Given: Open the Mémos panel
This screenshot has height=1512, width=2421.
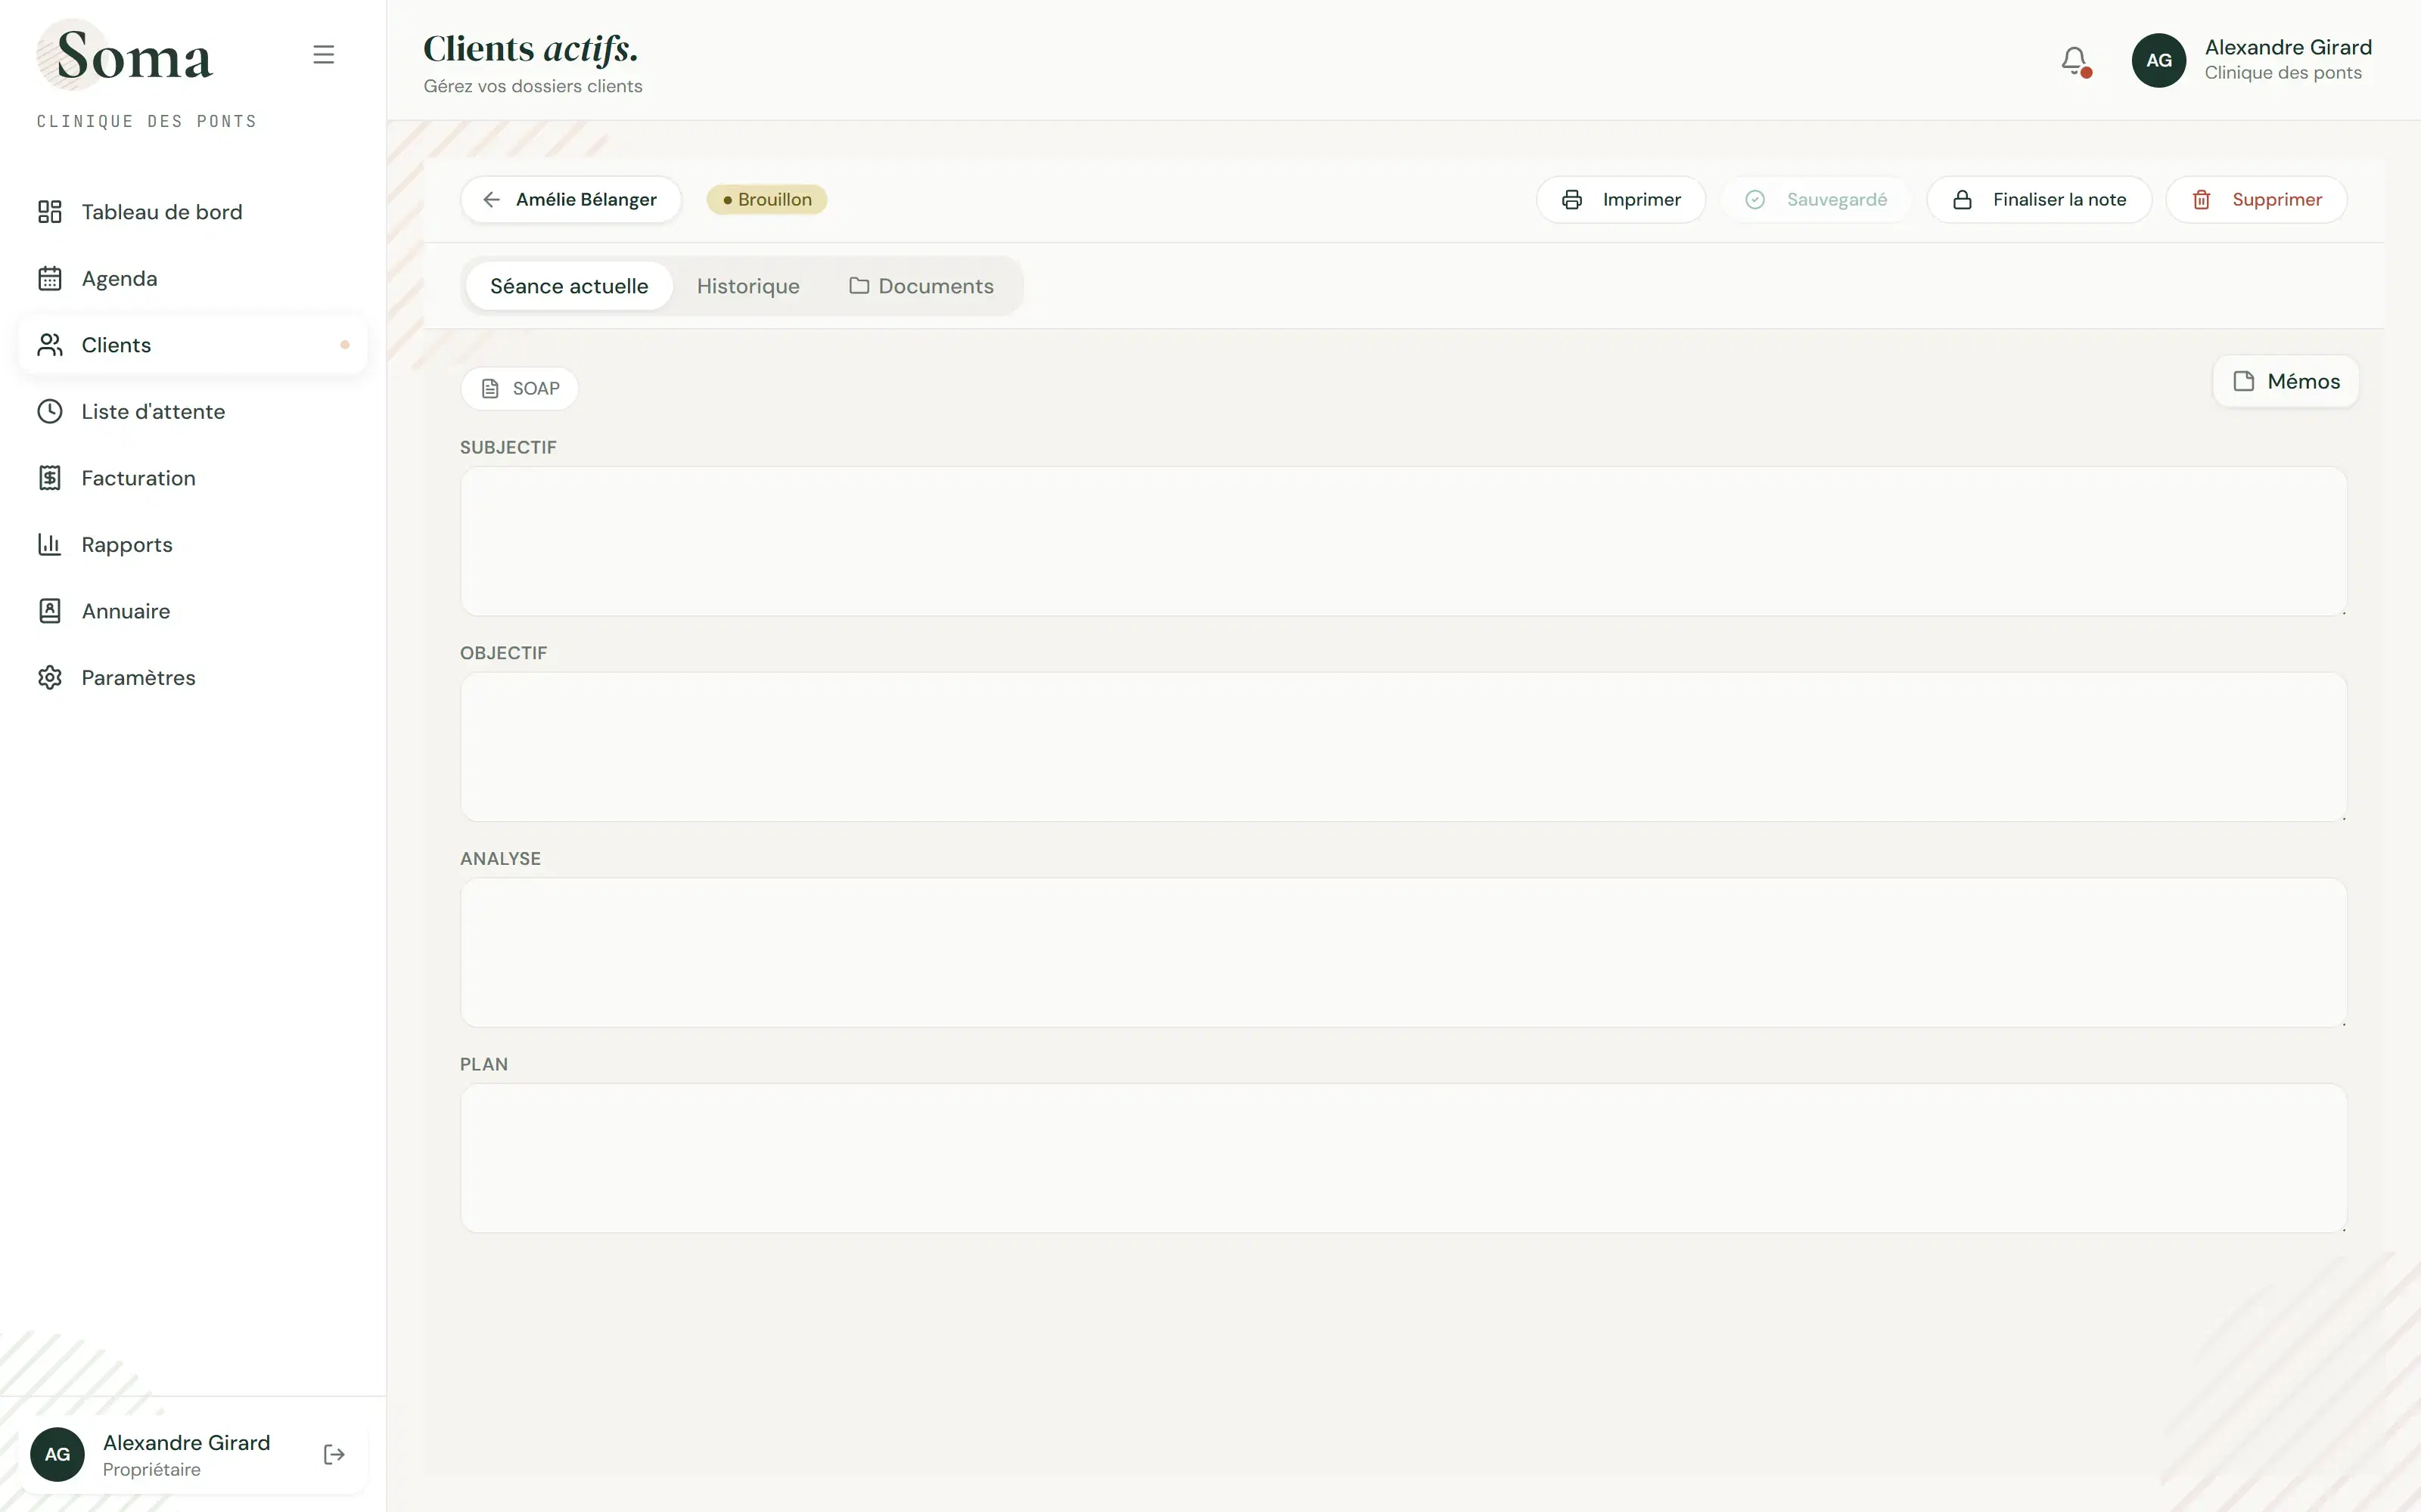Looking at the screenshot, I should pyautogui.click(x=2286, y=381).
